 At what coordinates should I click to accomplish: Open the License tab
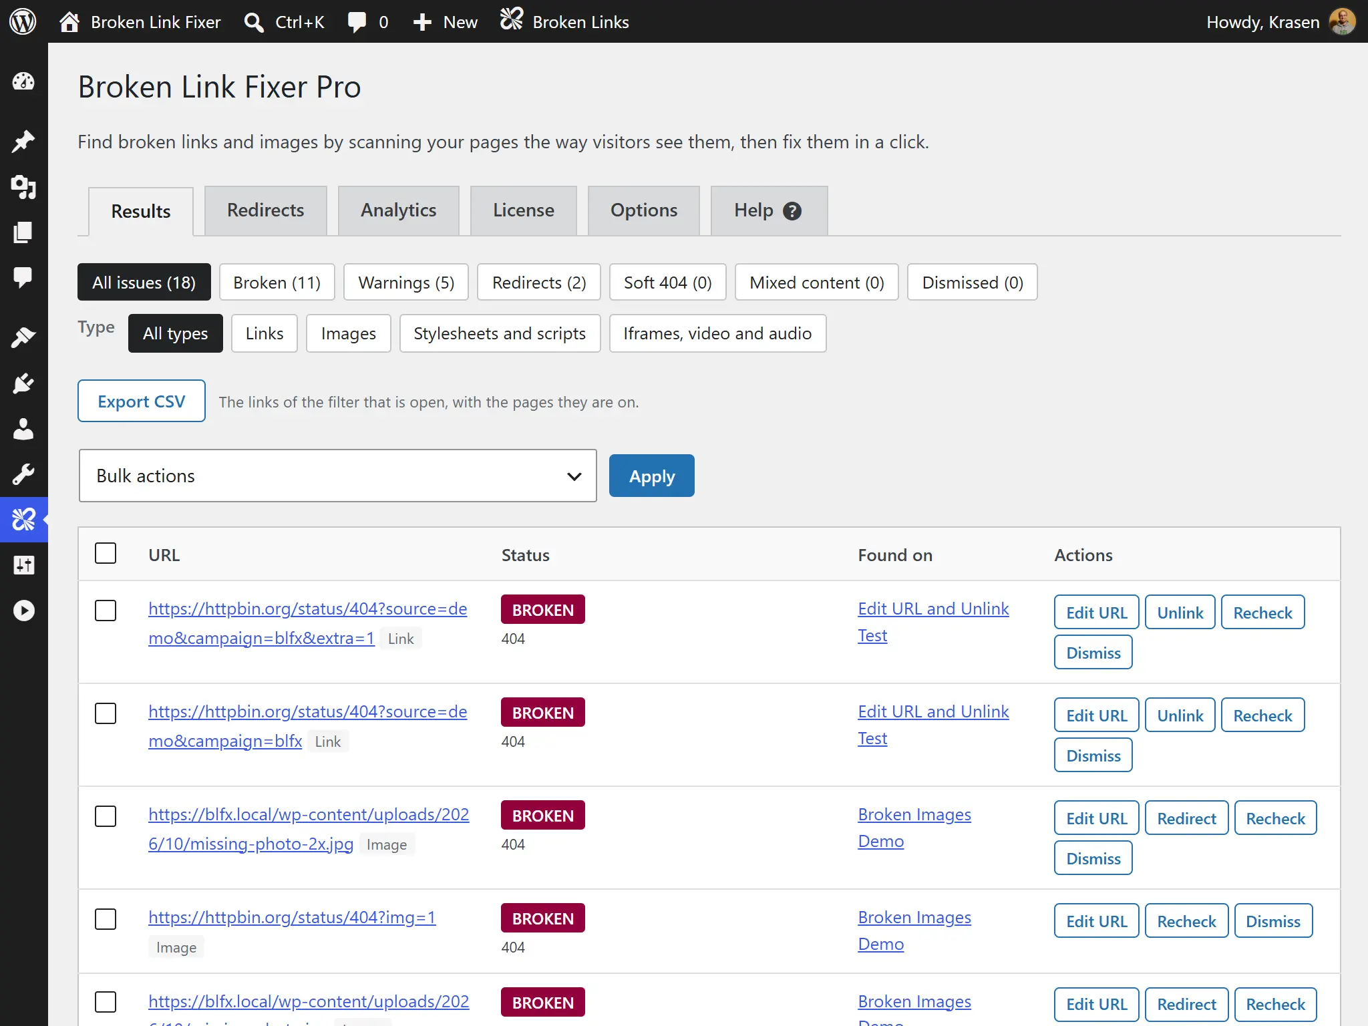(x=524, y=210)
